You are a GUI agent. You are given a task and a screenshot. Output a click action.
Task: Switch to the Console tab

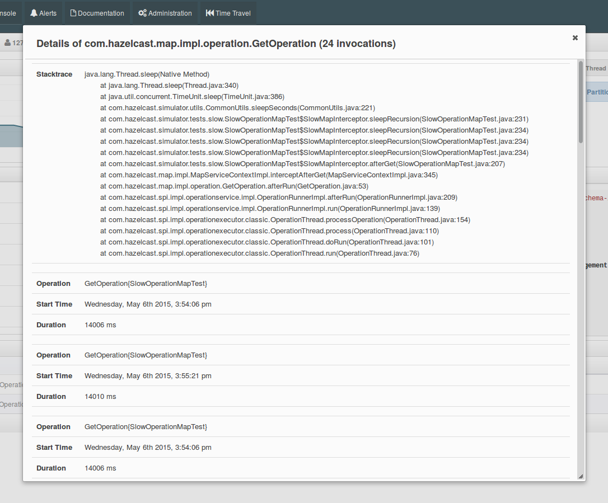tap(8, 13)
